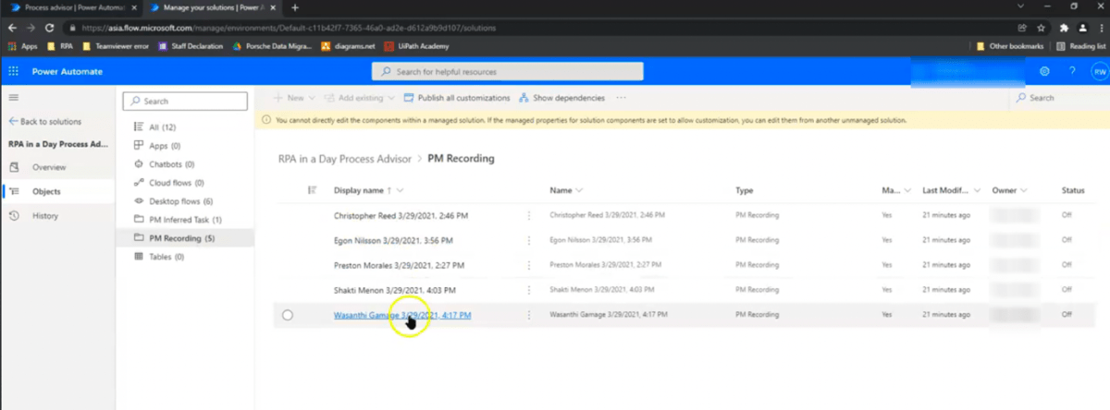Open more actions for Christopher Reed row
Image resolution: width=1110 pixels, height=410 pixels.
tap(529, 215)
